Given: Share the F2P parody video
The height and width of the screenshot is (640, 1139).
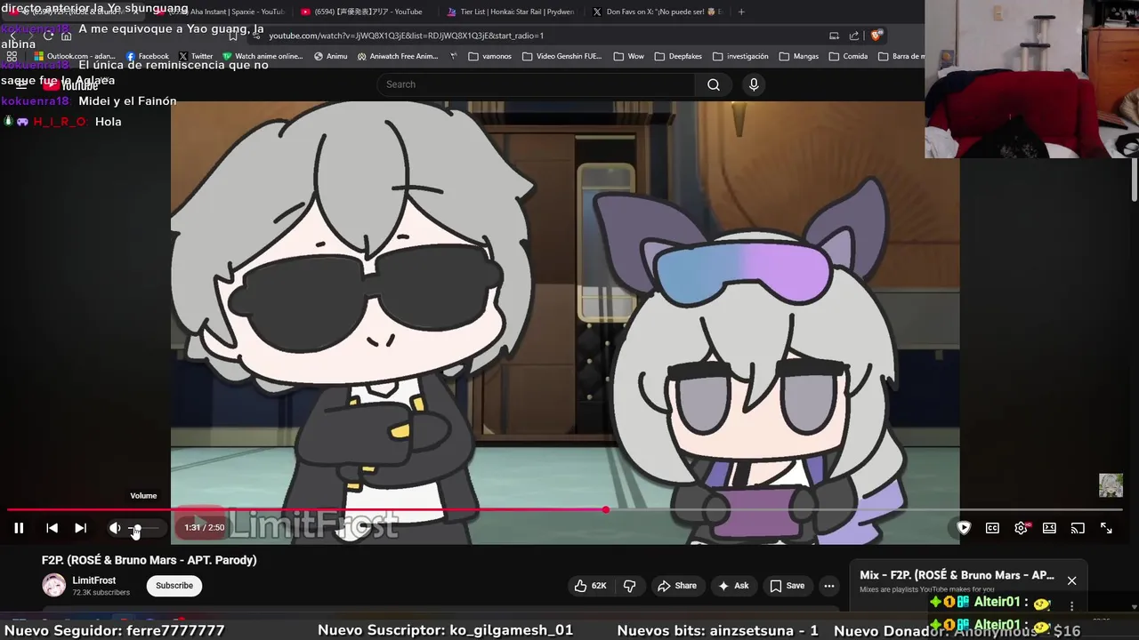Looking at the screenshot, I should point(677,586).
